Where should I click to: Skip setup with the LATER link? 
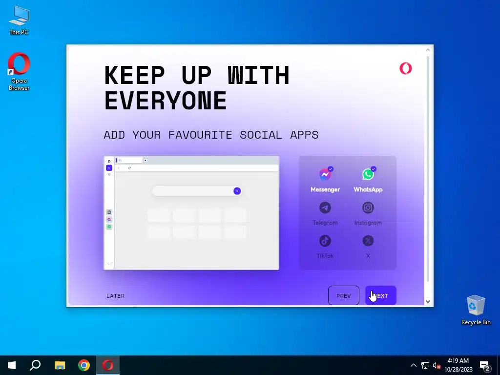point(115,296)
